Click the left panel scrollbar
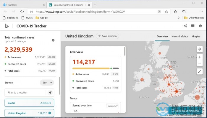 (x=59, y=86)
